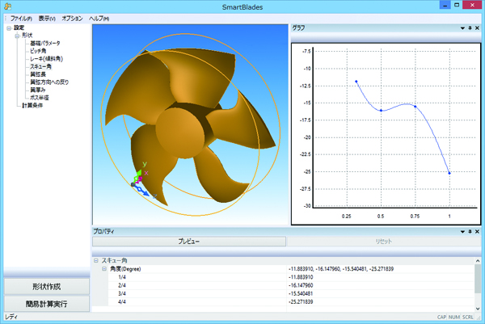This screenshot has height=324, width=485.
Task: Click the green Y axis arrow
Action: (x=138, y=175)
